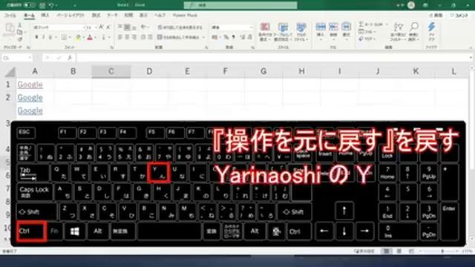Open the Power Pivot ribbon tab
The width and height of the screenshot is (475, 267).
pos(185,15)
